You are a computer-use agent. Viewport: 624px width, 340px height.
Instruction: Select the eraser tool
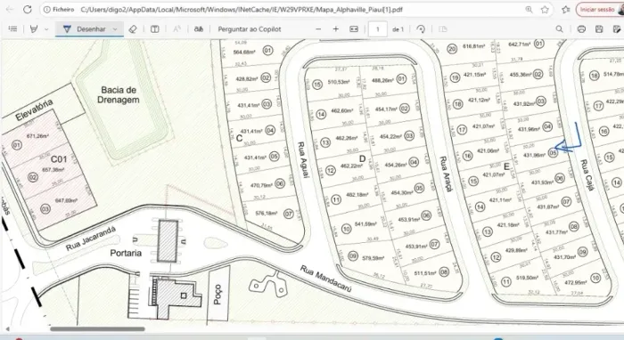[133, 29]
